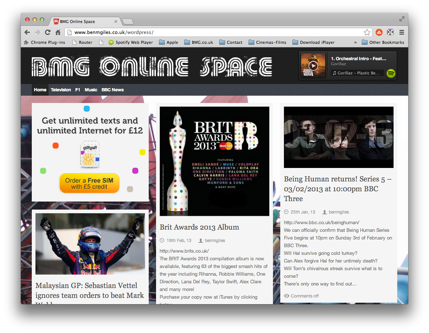The width and height of the screenshot is (429, 333).
Task: Click the clock icon beside 25th Jan, 13
Action: (x=286, y=212)
